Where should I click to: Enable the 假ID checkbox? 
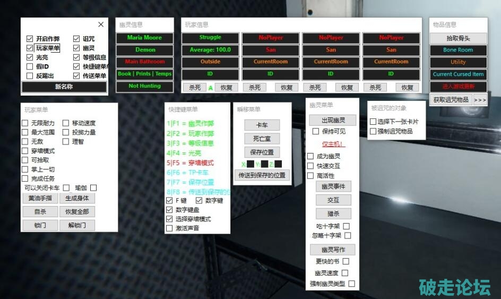pos(30,66)
